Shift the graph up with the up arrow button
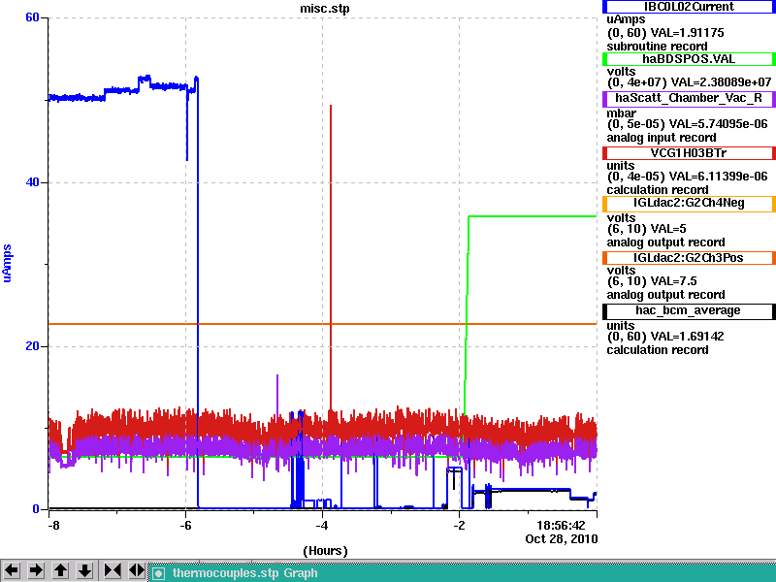The image size is (776, 582). pos(61,570)
